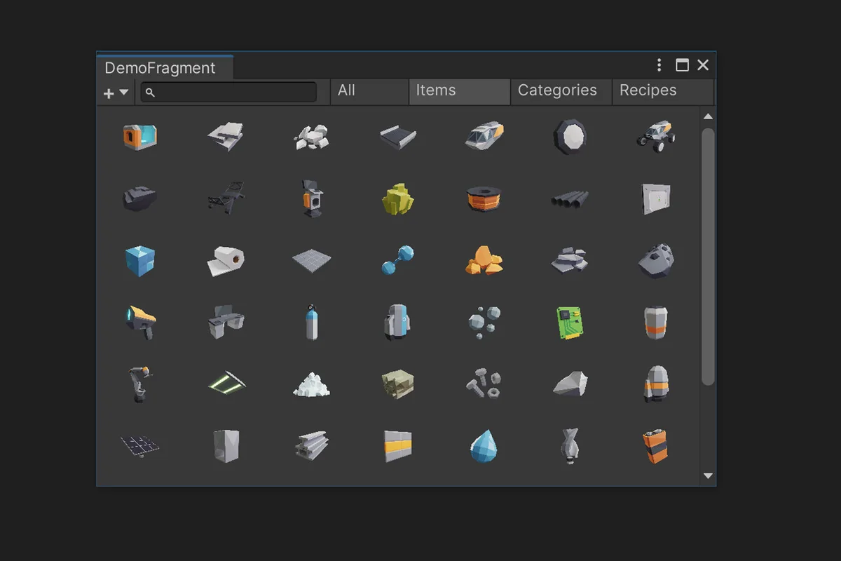This screenshot has height=561, width=841.
Task: Click the blue dumbbell item icon
Action: tap(397, 260)
